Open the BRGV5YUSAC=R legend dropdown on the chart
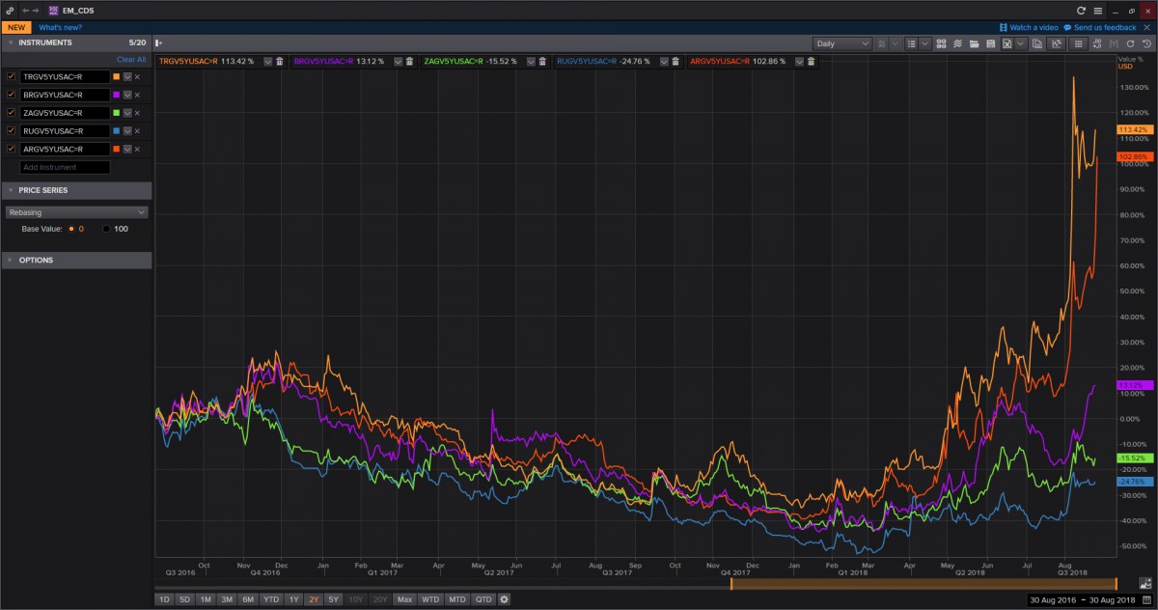Screen dimensions: 1158x610 click(398, 61)
